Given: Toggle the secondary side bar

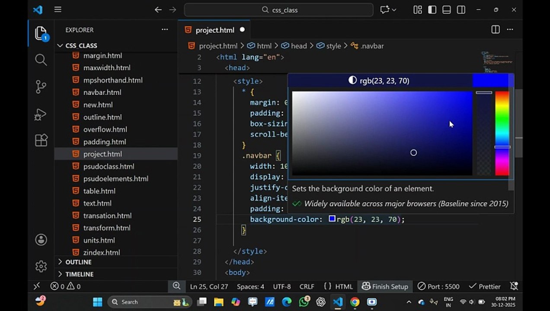Looking at the screenshot, I should tap(461, 10).
